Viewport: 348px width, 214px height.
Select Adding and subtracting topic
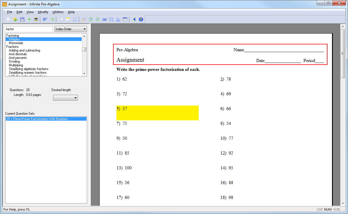coord(25,50)
